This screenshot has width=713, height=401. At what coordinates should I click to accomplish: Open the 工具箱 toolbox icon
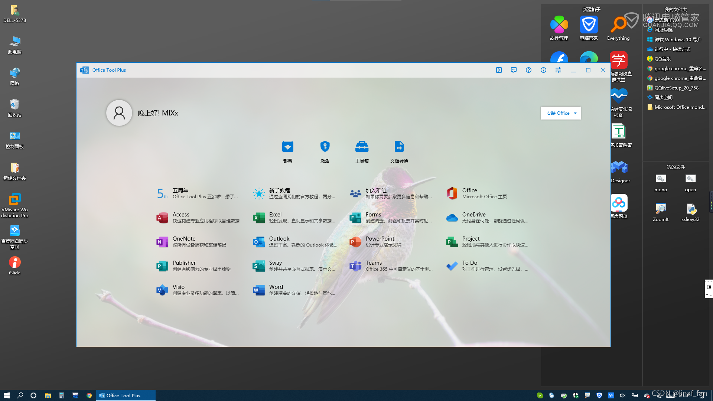pyautogui.click(x=362, y=147)
